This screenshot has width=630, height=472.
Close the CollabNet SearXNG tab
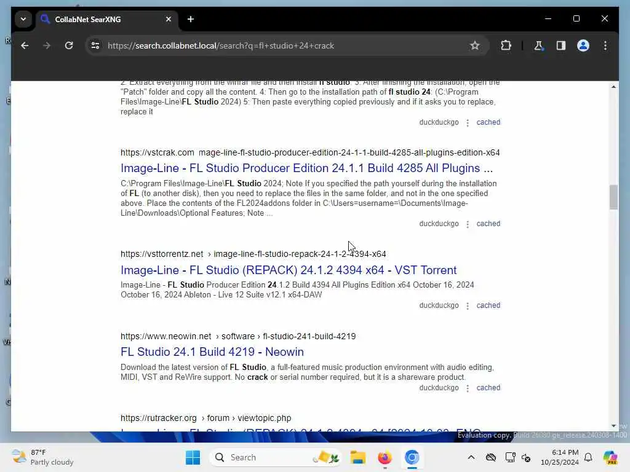[169, 19]
